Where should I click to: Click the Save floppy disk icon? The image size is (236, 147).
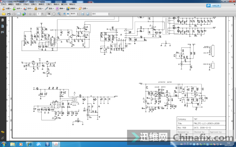[14, 14]
